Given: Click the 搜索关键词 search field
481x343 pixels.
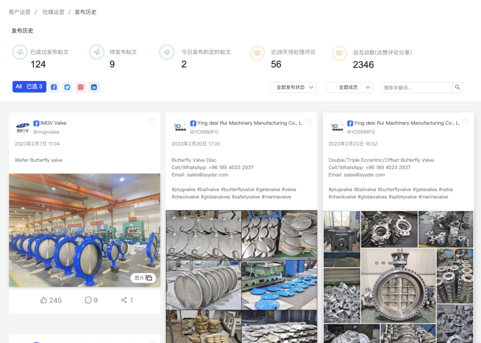Looking at the screenshot, I should click(416, 88).
